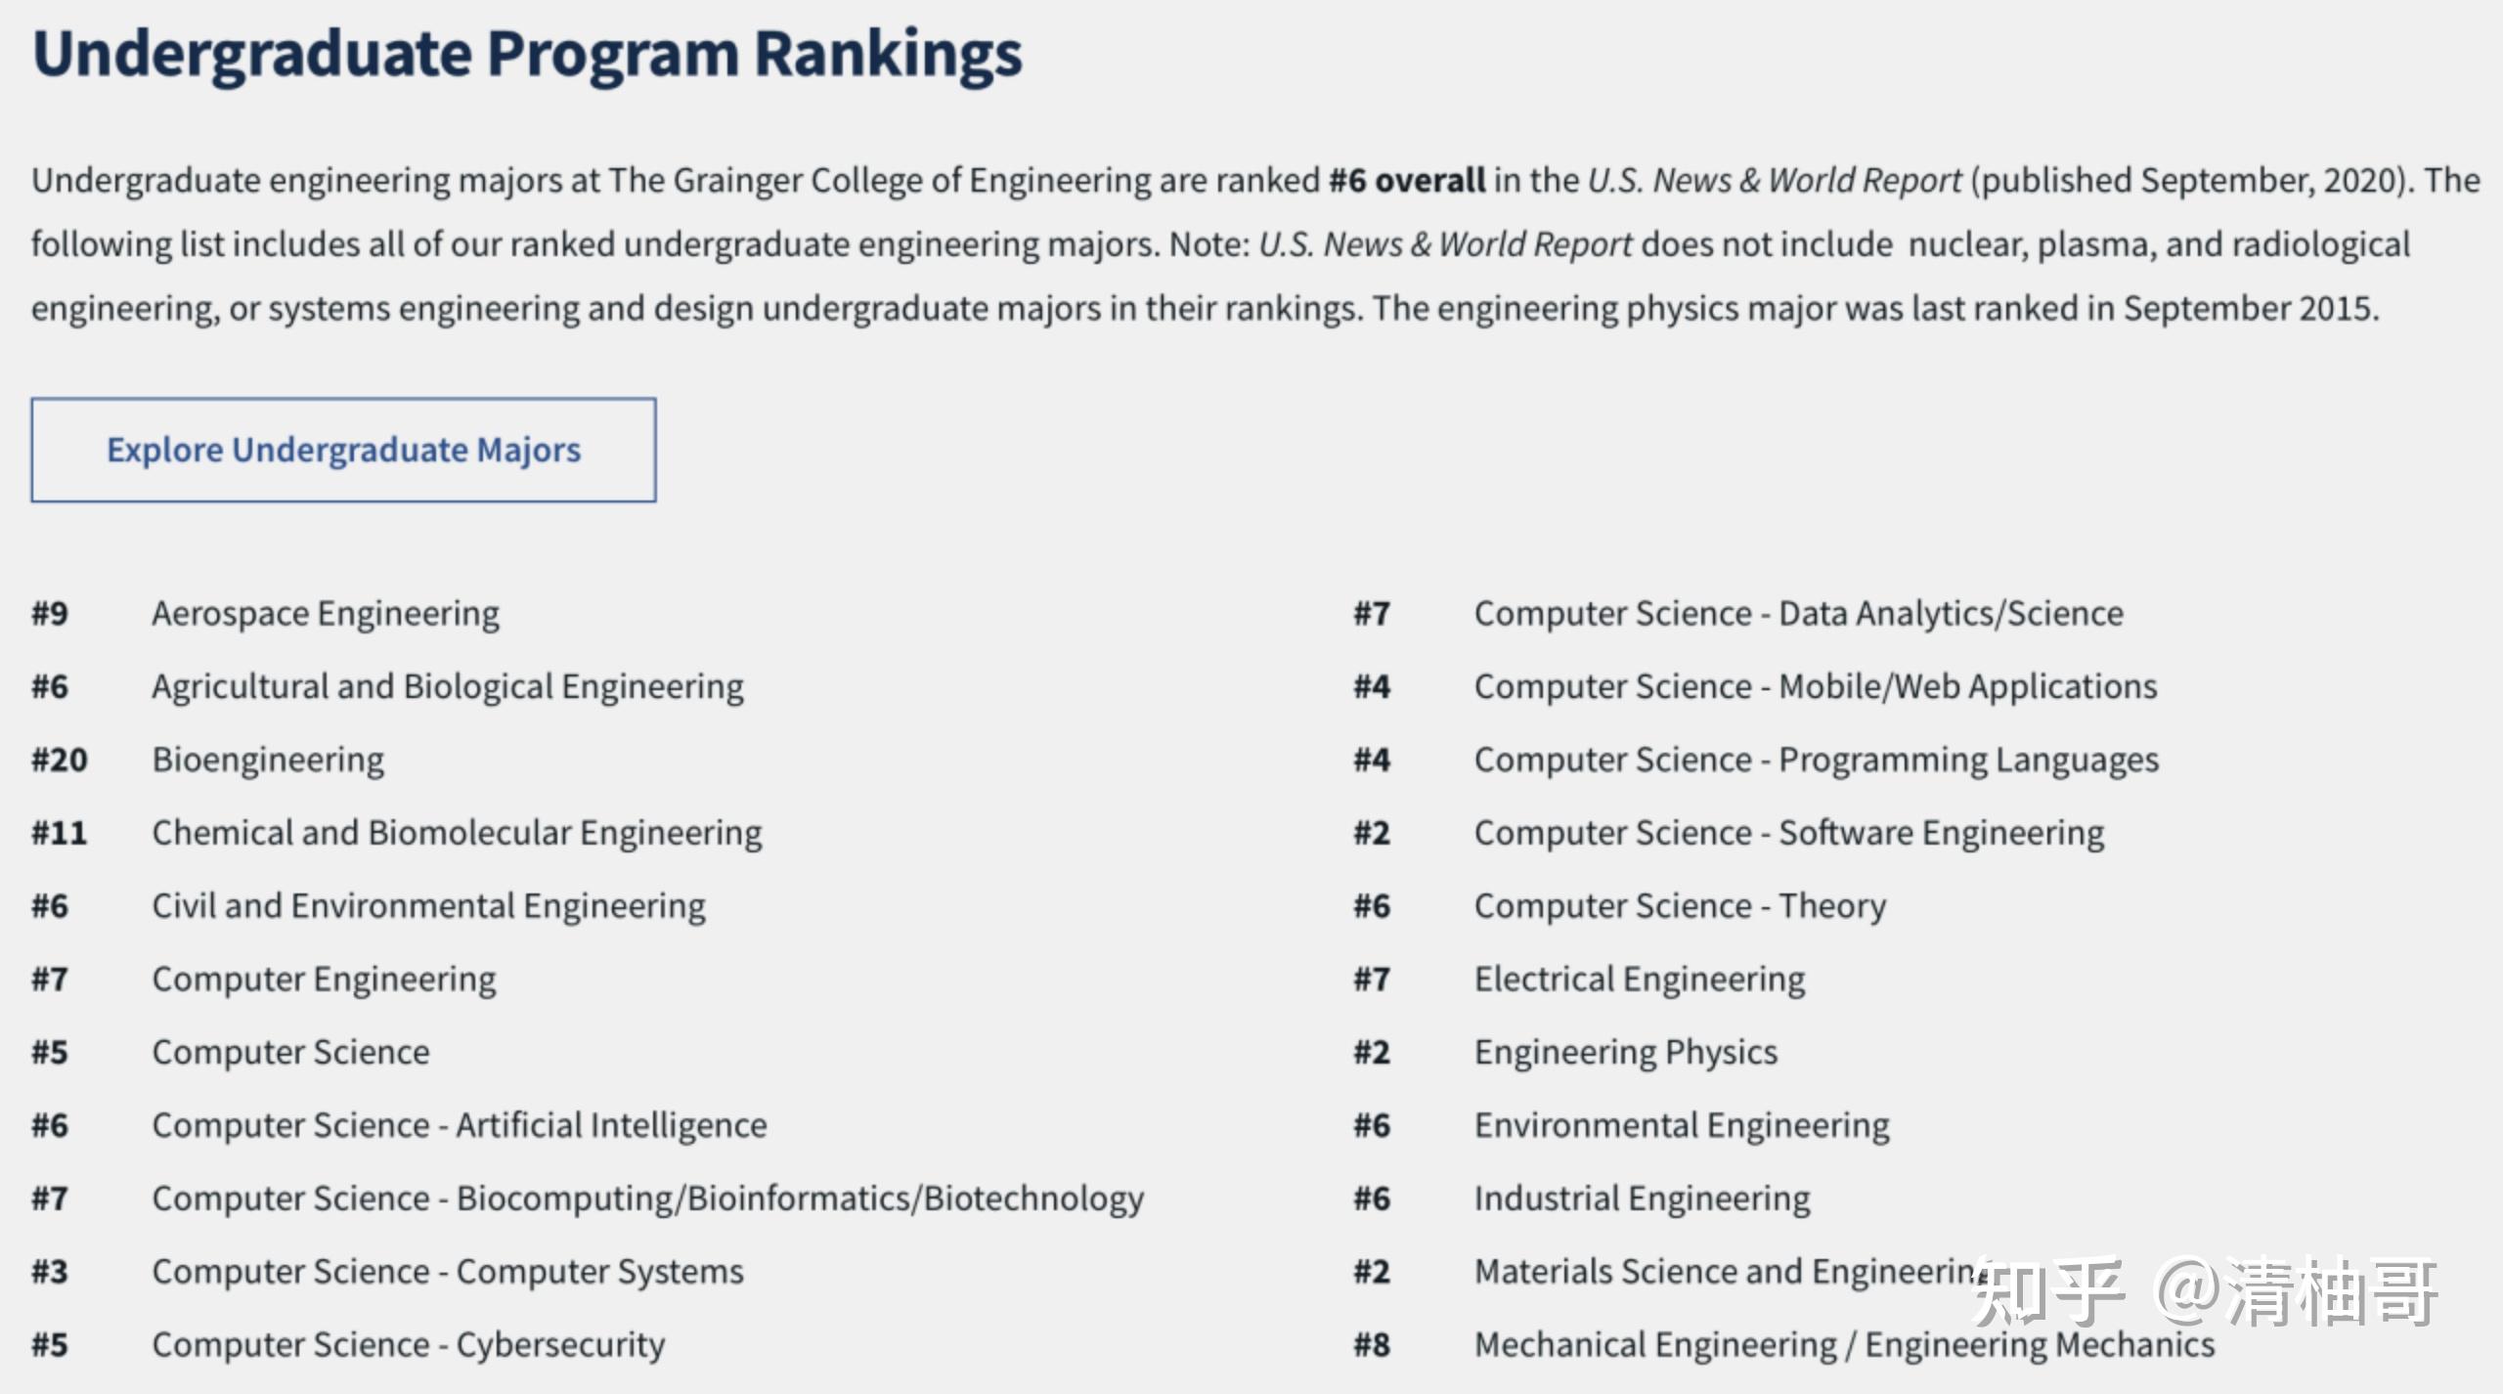Click the Undergraduate Program Rankings heading
2503x1394 pixels.
point(527,53)
